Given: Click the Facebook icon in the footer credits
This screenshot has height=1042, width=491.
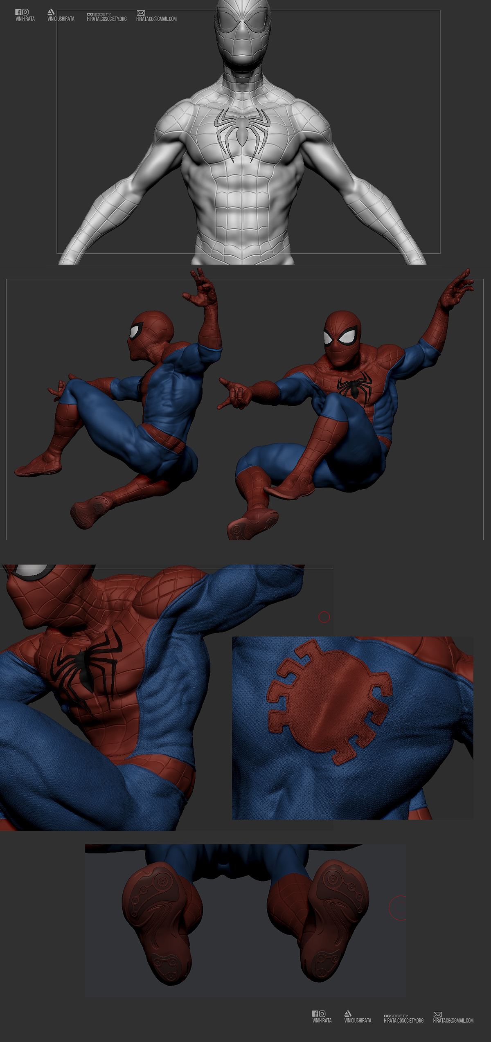Looking at the screenshot, I should [x=315, y=1013].
